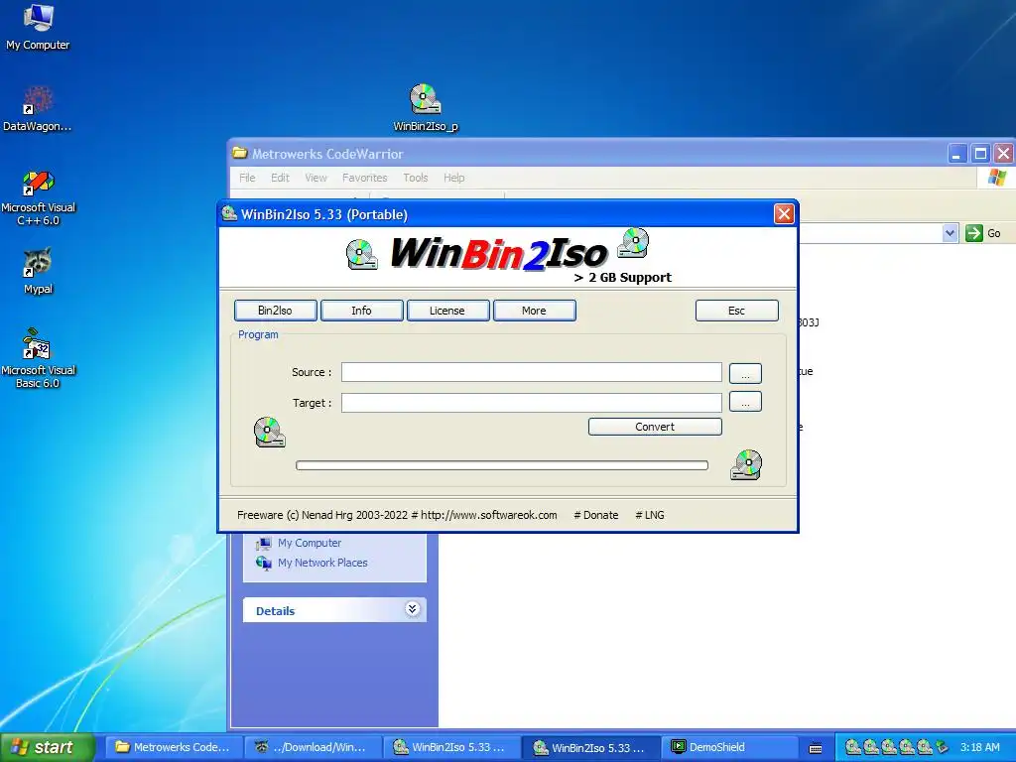Open the Edit menu in Explorer
This screenshot has height=762, width=1016.
coord(280,178)
